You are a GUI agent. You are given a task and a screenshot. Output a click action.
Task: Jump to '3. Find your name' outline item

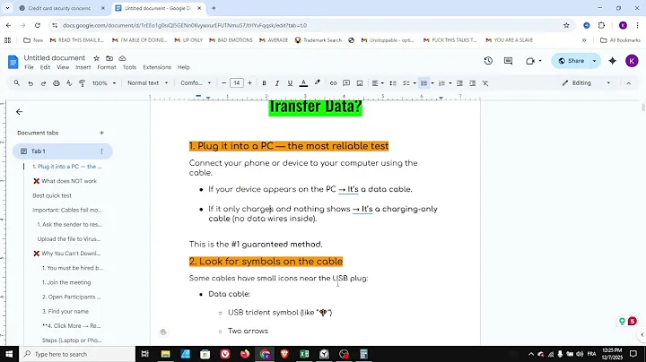(65, 312)
